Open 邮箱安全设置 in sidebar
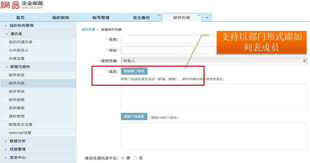Viewport: 310px width, 163px height. coord(20,125)
